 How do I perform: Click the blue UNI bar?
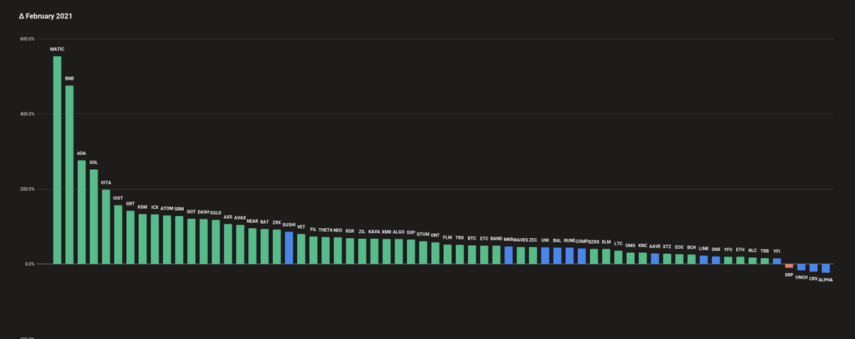[545, 256]
